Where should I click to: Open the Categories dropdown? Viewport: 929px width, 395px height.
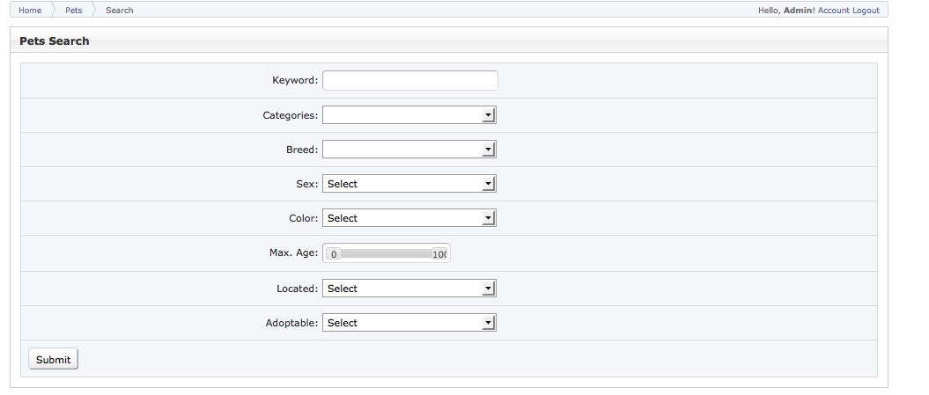point(409,115)
